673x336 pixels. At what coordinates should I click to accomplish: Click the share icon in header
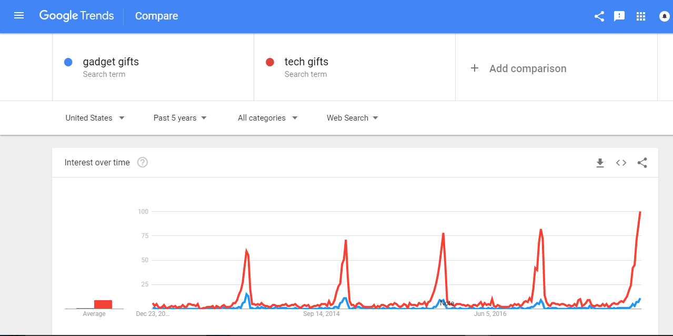click(x=599, y=16)
